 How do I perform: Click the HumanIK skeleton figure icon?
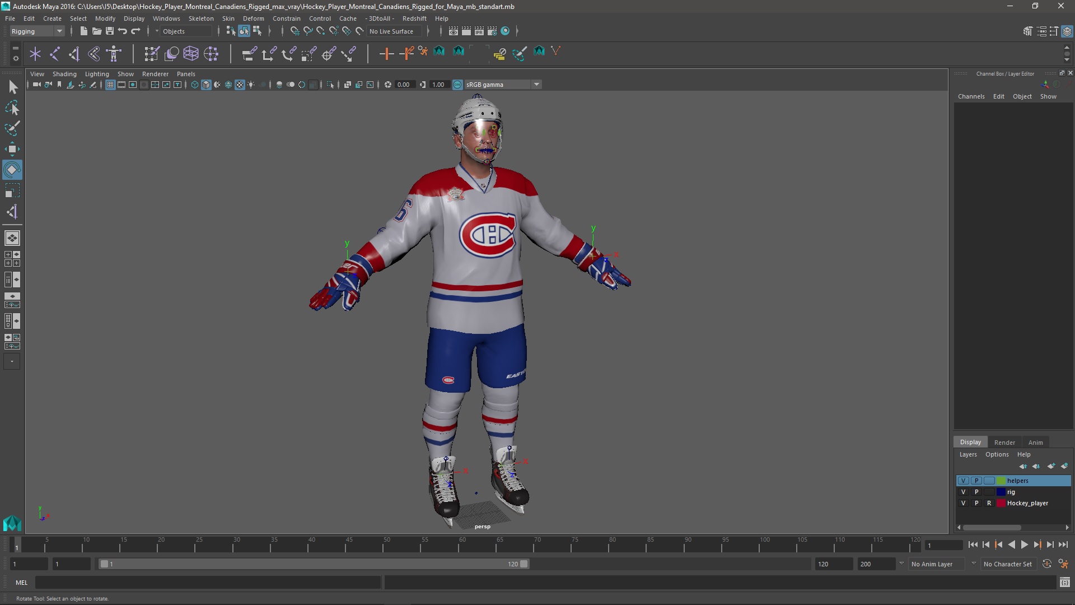pyautogui.click(x=114, y=54)
